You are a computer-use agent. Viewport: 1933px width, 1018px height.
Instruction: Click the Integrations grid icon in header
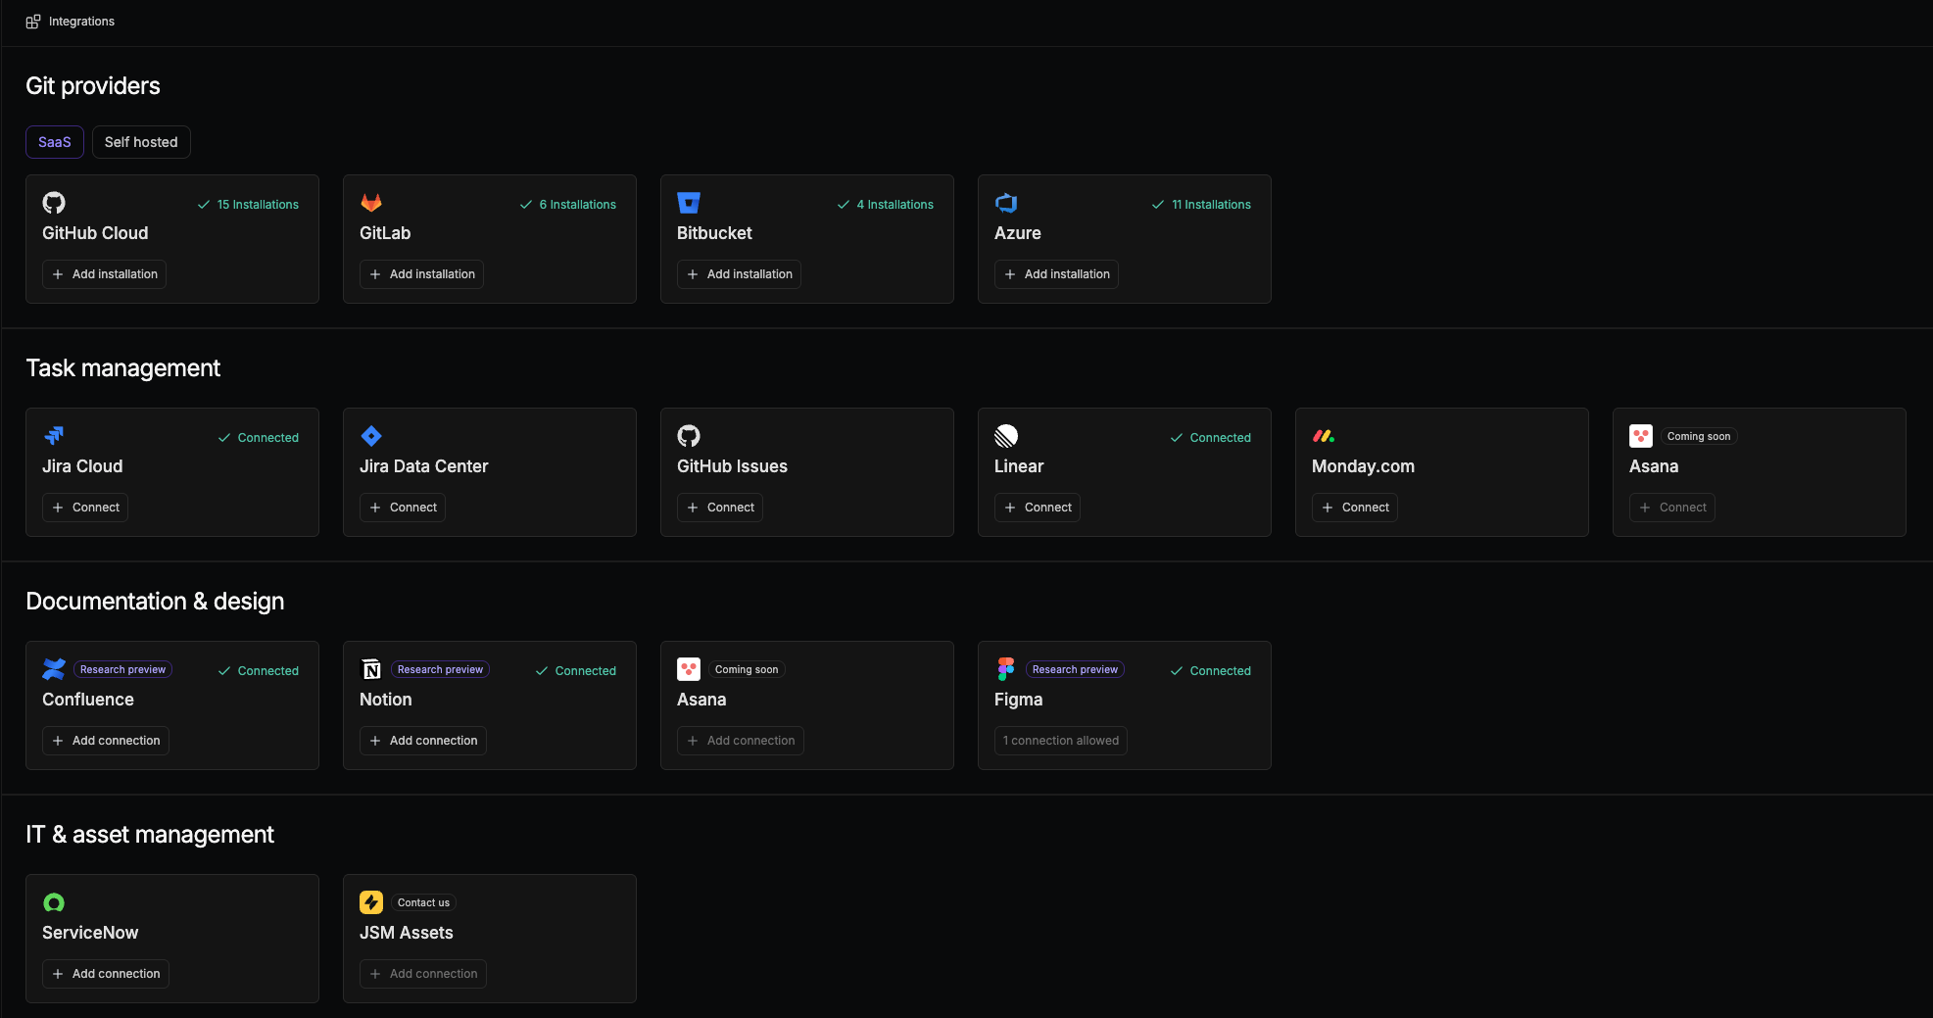pyautogui.click(x=33, y=22)
